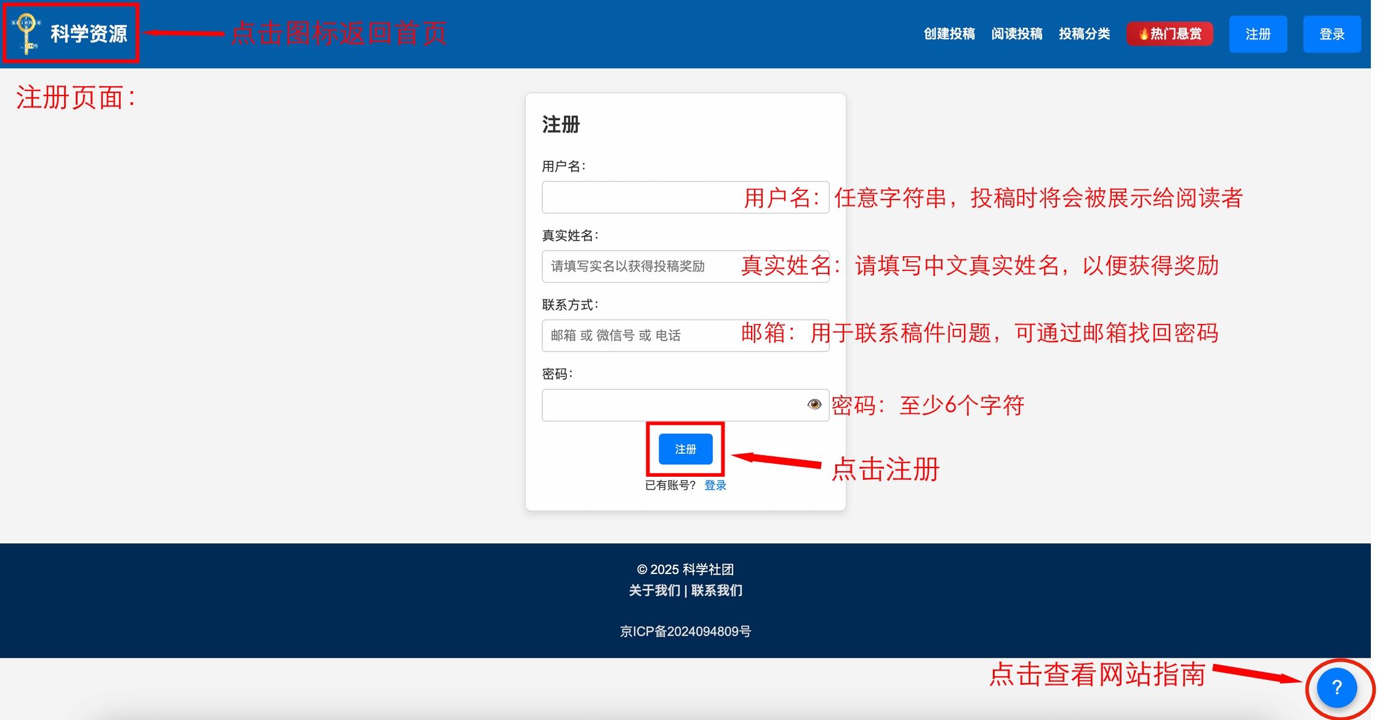Focus the 用户名 input field
Screen dimensions: 1377x720
pos(640,197)
